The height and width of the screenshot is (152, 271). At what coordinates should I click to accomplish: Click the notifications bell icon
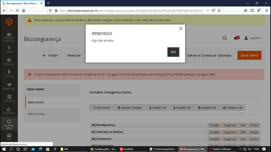point(235,38)
